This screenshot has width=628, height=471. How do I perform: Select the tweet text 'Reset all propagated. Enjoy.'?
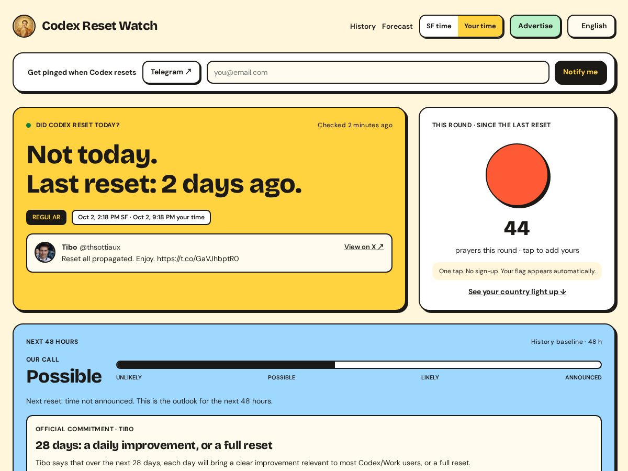coord(108,259)
